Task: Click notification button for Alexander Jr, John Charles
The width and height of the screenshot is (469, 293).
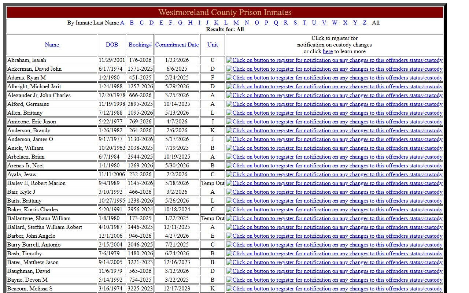Action: 334,95
